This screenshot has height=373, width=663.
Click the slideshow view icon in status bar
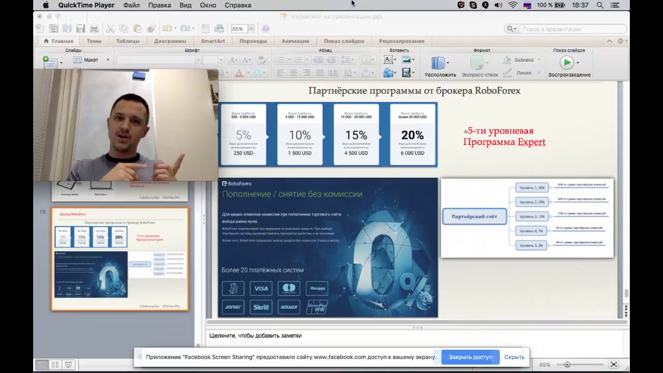pyautogui.click(x=68, y=365)
